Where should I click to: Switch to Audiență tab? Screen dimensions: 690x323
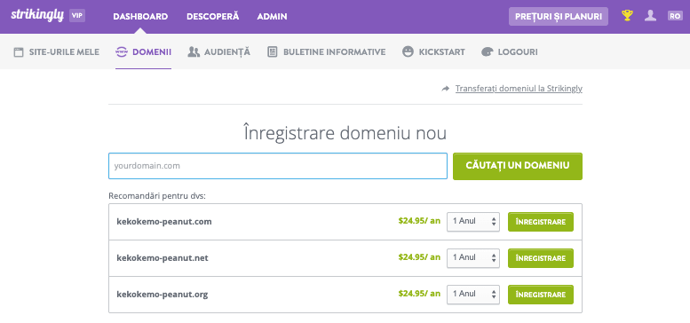(x=218, y=51)
